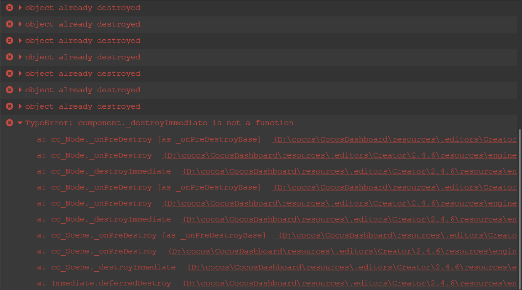Open the source link for cc_Scene._destroyImmediate
This screenshot has width=522, height=290.
351,267
